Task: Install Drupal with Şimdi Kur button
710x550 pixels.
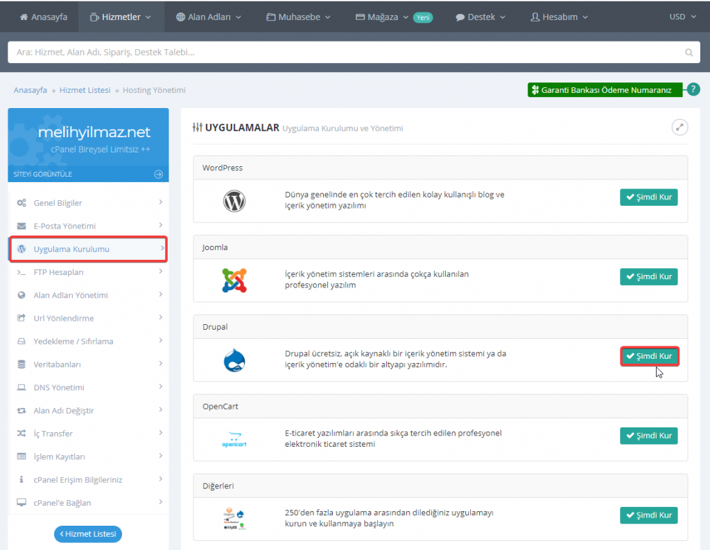Action: 648,356
